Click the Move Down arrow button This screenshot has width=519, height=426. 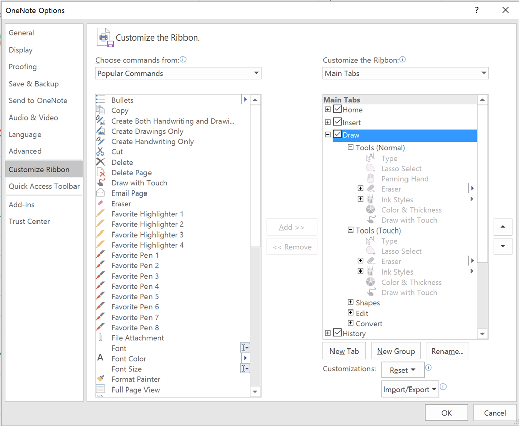(x=503, y=246)
